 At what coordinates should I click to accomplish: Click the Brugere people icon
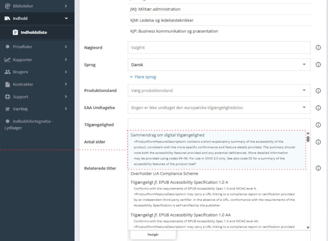7,72
